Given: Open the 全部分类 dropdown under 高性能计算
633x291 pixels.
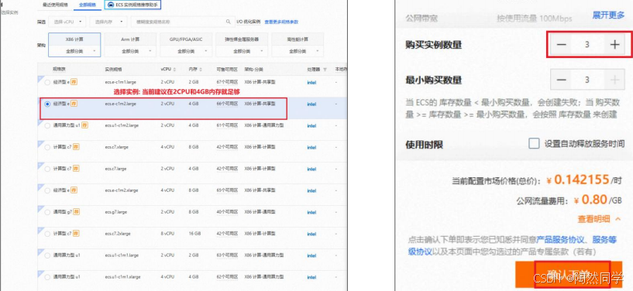Looking at the screenshot, I should pyautogui.click(x=298, y=52).
